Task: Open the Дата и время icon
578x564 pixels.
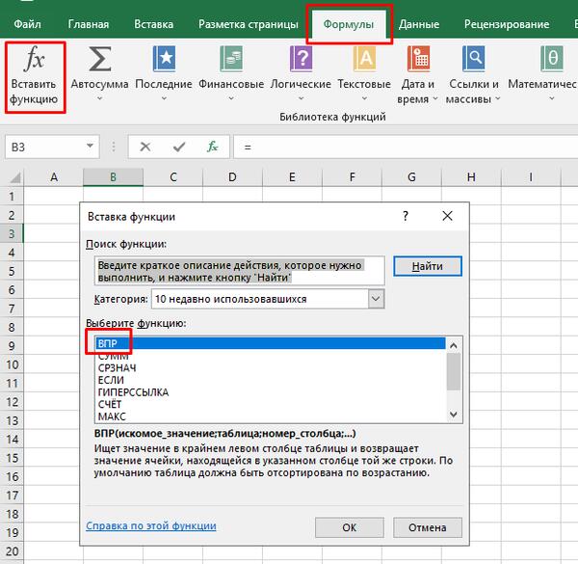Action: tap(417, 60)
